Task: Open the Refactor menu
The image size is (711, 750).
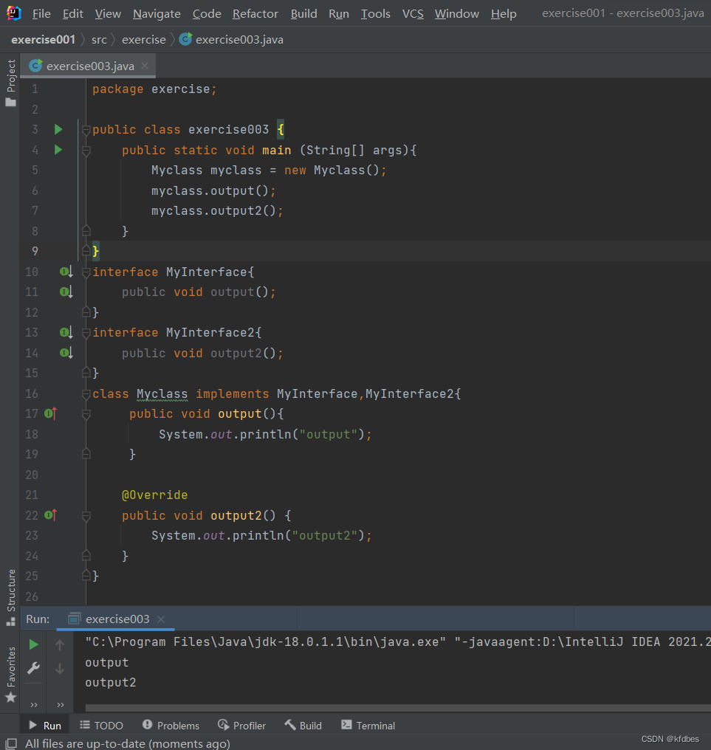Action: tap(255, 13)
